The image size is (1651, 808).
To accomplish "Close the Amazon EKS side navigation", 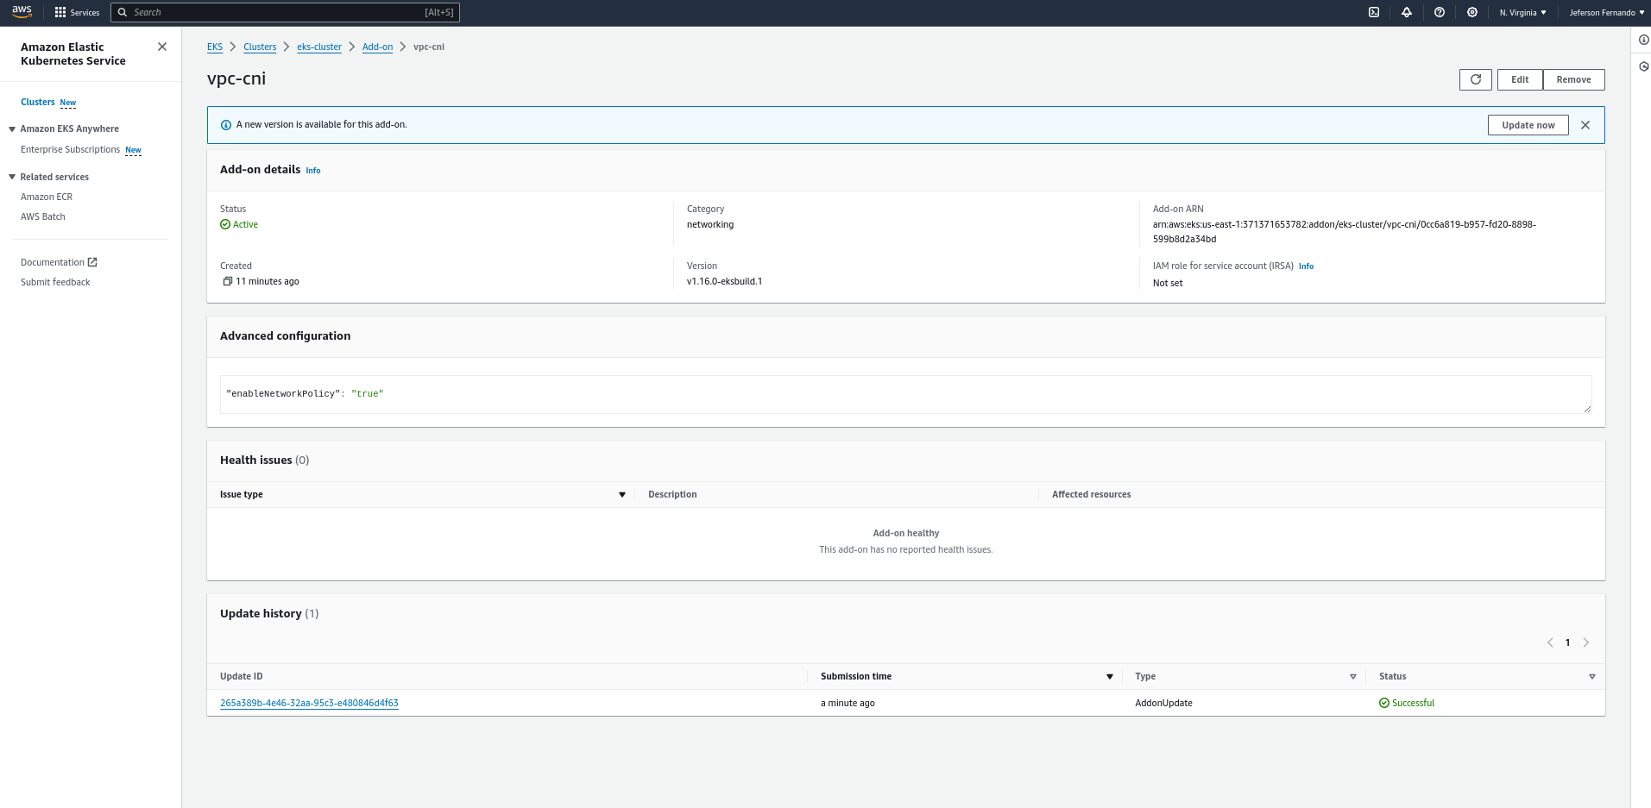I will 162,47.
